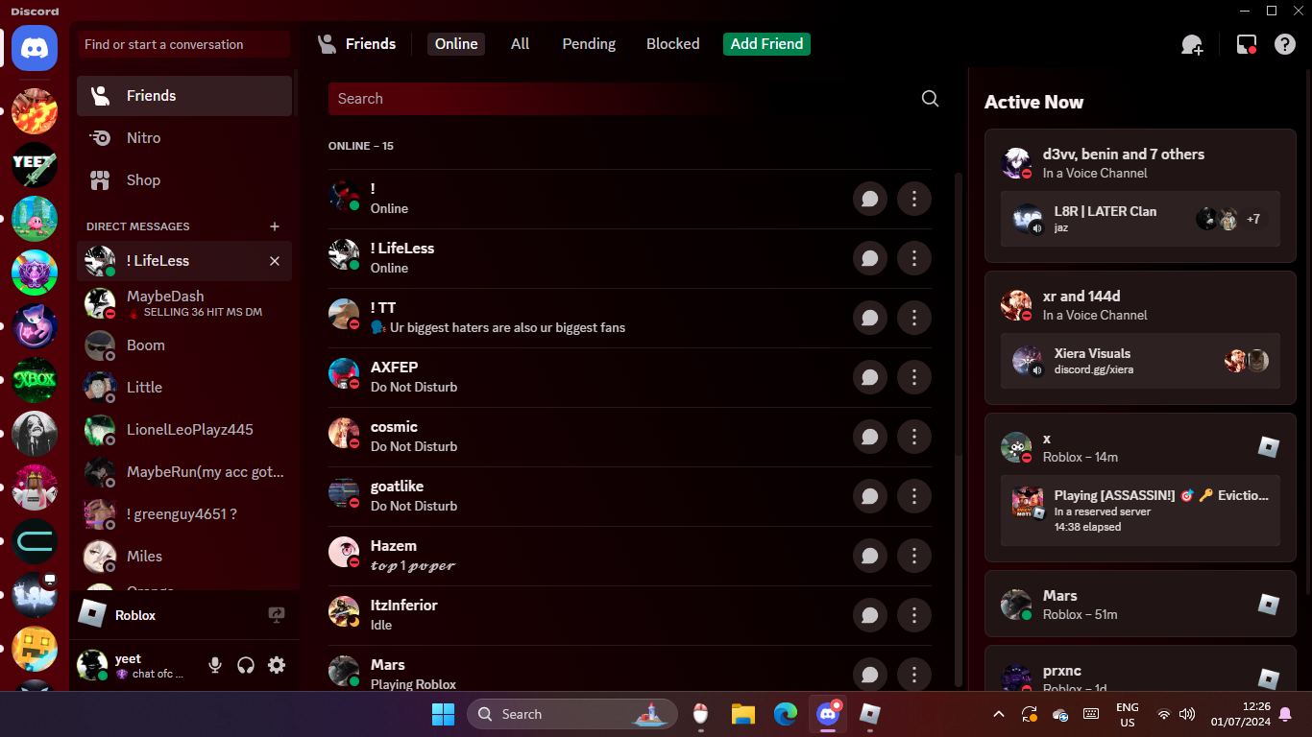Open the Xiera Visuals voice card
Viewport: 1312px width, 737px height.
(x=1140, y=361)
